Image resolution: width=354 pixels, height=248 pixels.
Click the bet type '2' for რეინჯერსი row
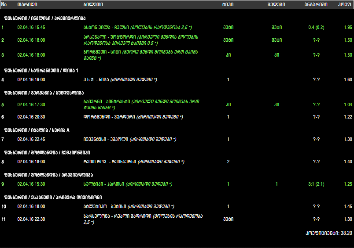228,162
